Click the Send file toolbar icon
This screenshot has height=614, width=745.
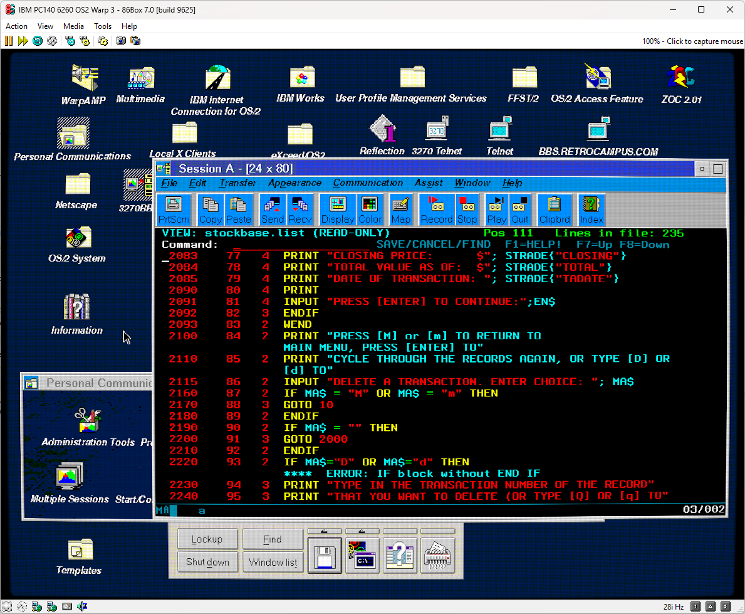(x=273, y=209)
